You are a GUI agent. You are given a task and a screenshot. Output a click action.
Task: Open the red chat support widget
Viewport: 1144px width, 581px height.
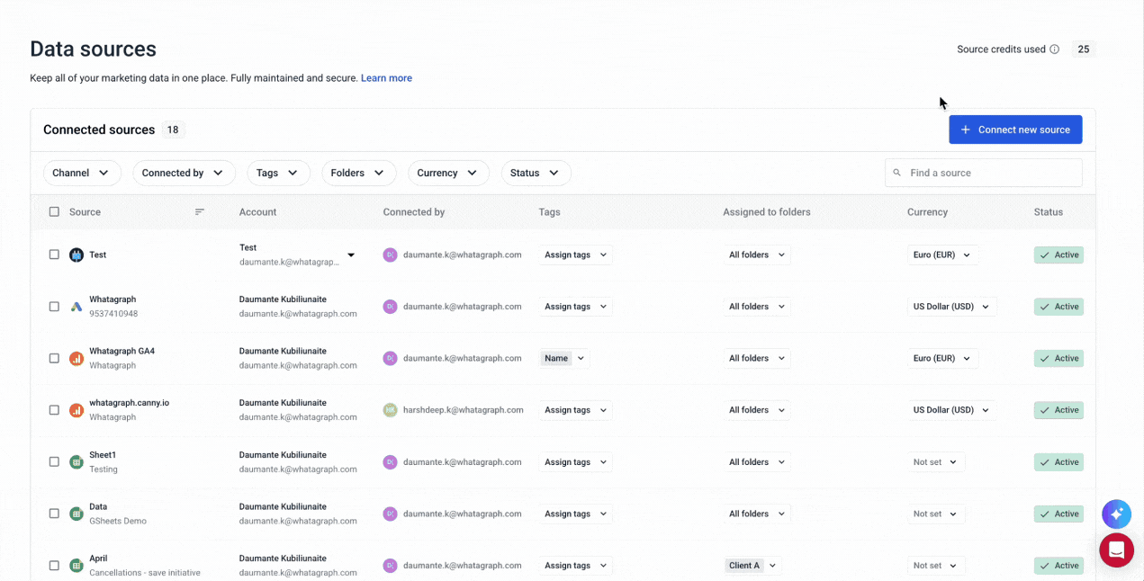click(1116, 550)
